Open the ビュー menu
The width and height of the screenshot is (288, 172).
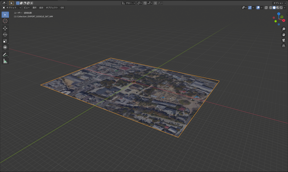[x=27, y=8]
